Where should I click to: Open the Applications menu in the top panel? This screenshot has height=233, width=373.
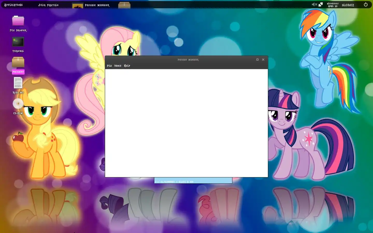13,5
